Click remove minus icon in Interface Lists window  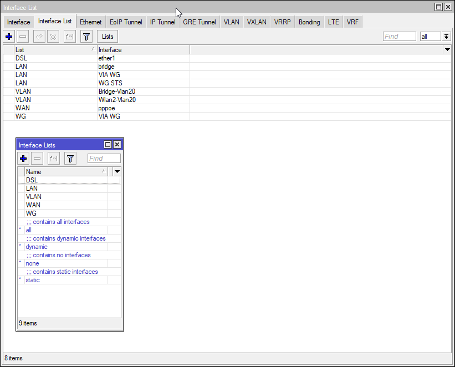click(37, 159)
